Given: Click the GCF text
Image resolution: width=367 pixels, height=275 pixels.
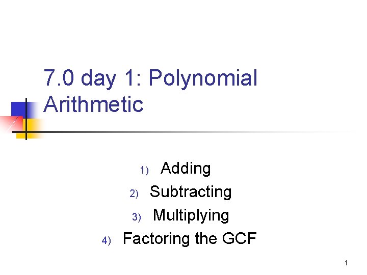Looking at the screenshot, I should [x=239, y=238].
